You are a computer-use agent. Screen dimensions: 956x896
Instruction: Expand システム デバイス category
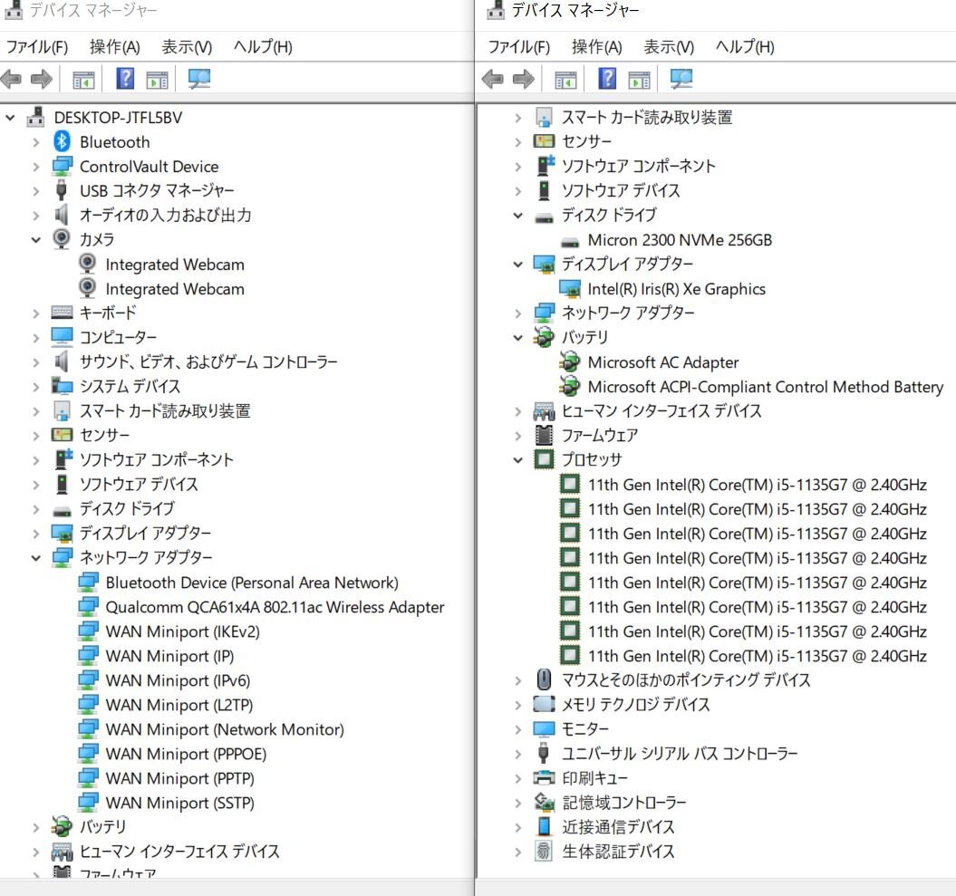[36, 386]
